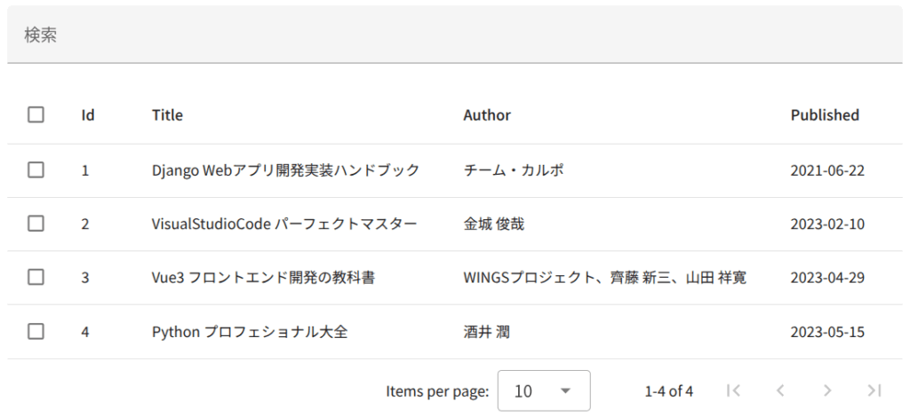Click the previous page chevron

[780, 390]
